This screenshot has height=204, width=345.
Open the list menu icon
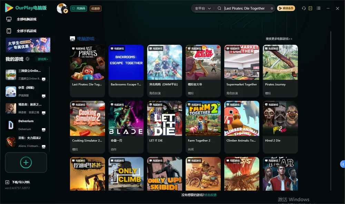[x=318, y=8]
